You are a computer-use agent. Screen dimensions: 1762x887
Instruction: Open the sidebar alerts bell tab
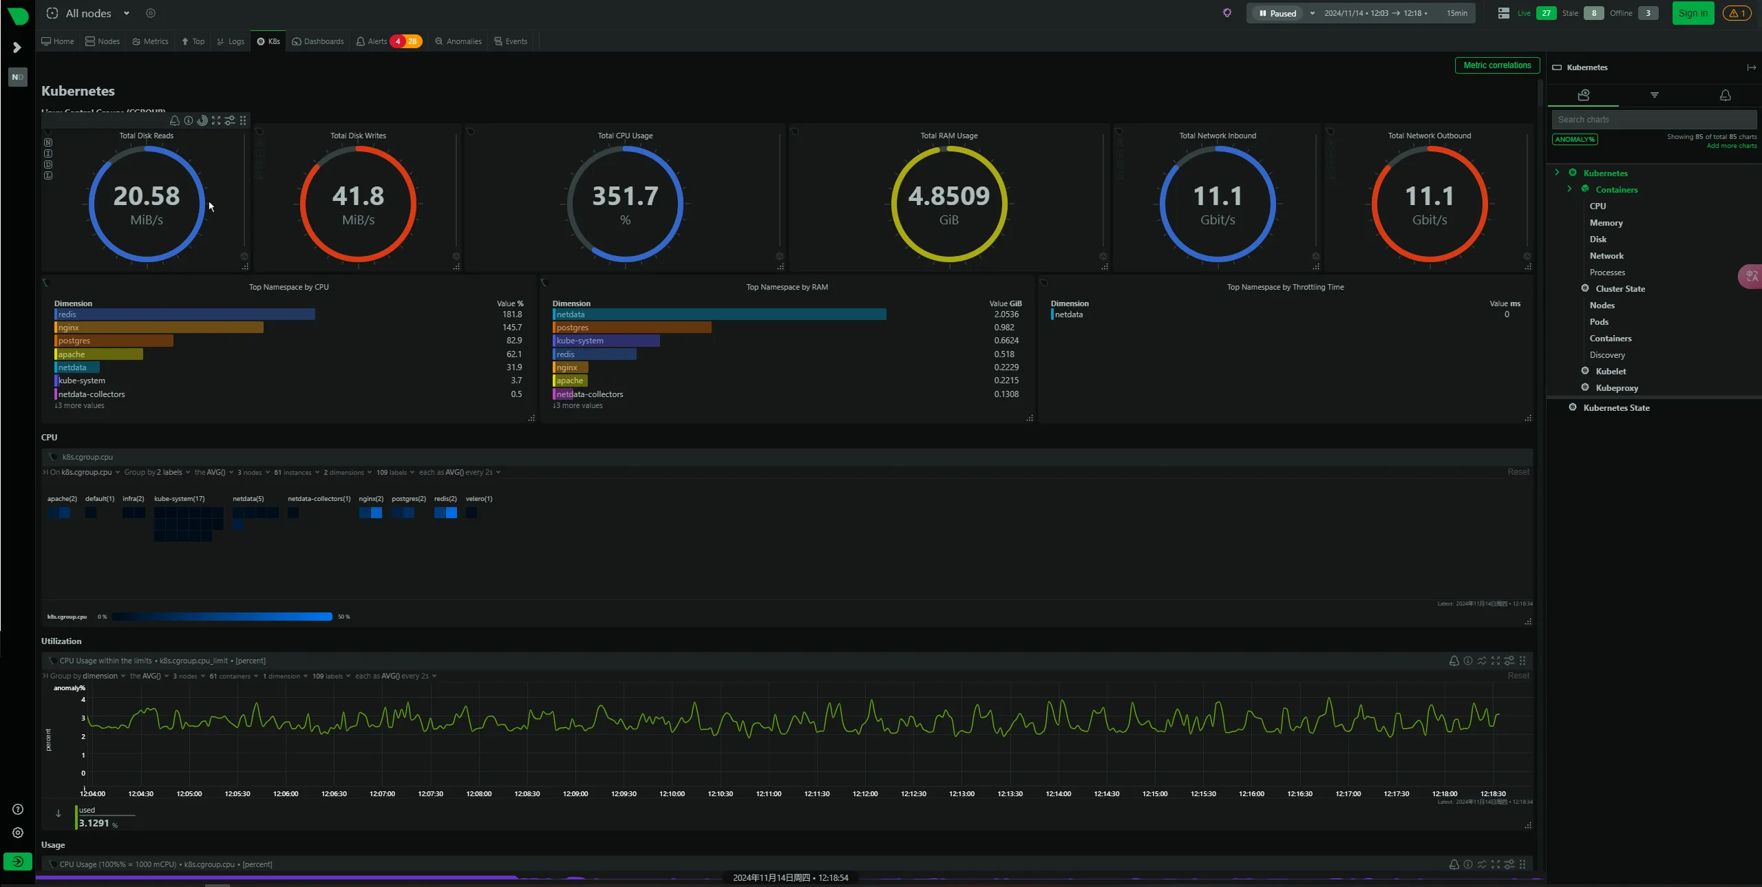click(x=1725, y=95)
